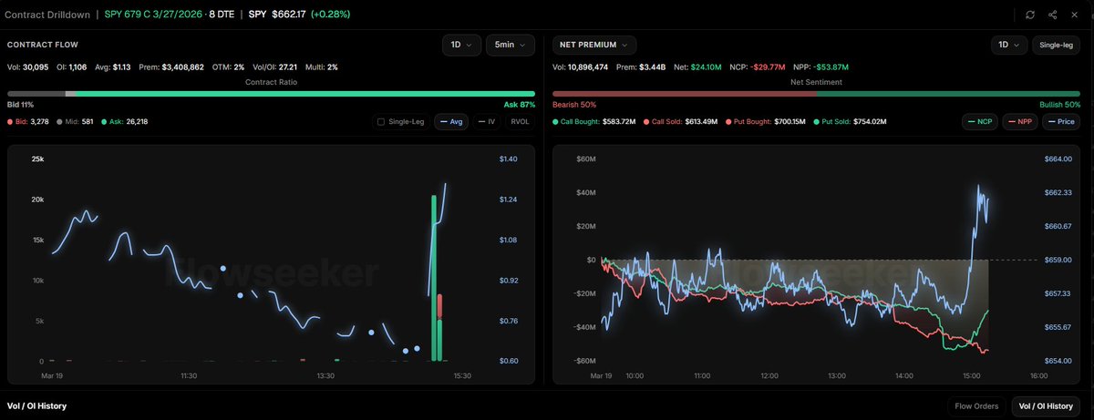Open the 5min interval dropdown
The height and width of the screenshot is (420, 1094).
509,45
